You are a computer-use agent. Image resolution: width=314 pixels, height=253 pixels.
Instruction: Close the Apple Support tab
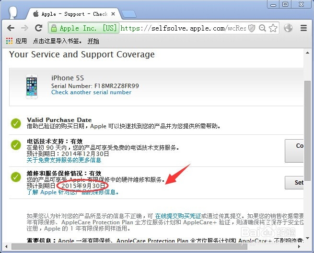point(113,14)
